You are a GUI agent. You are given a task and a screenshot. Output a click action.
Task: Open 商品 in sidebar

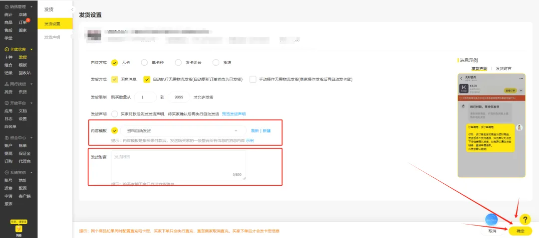point(8,22)
